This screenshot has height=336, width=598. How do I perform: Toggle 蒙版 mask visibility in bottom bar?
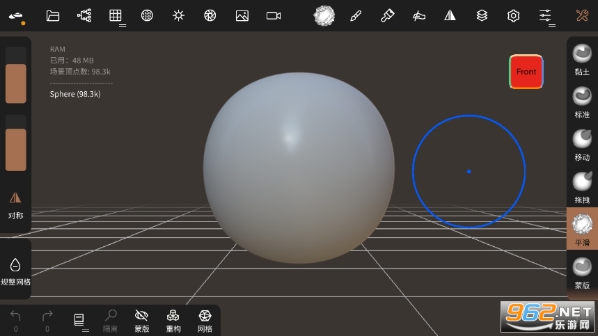point(142,321)
